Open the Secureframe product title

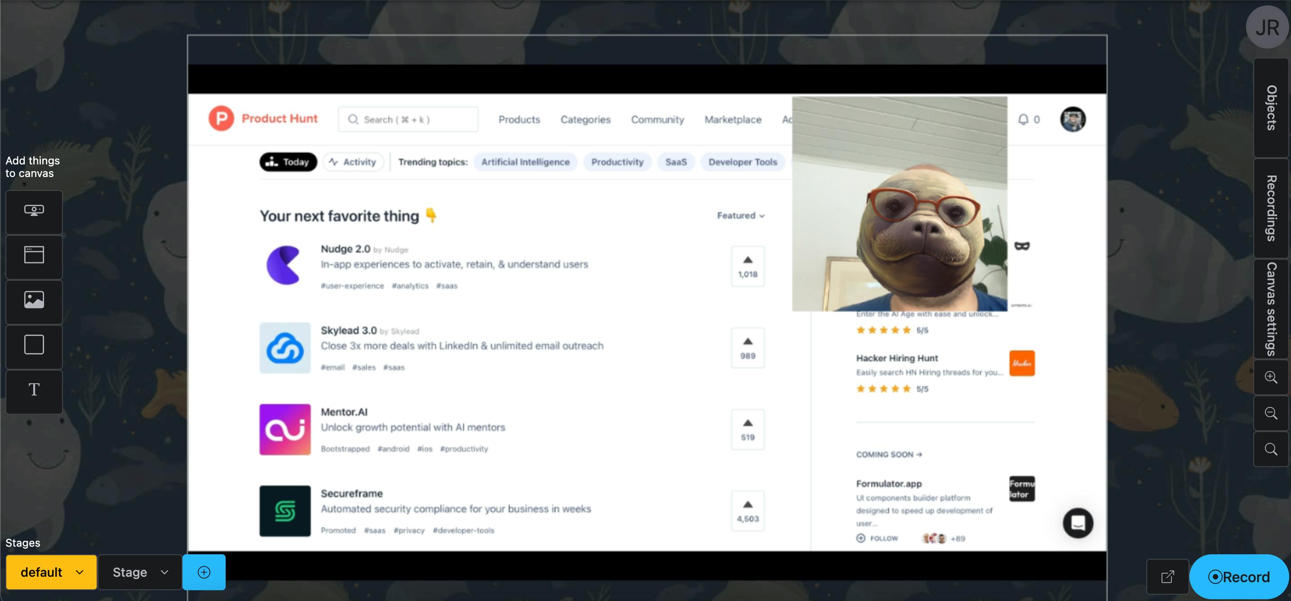point(352,494)
